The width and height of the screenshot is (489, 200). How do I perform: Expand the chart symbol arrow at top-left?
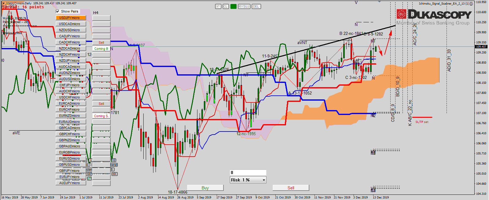[4, 3]
